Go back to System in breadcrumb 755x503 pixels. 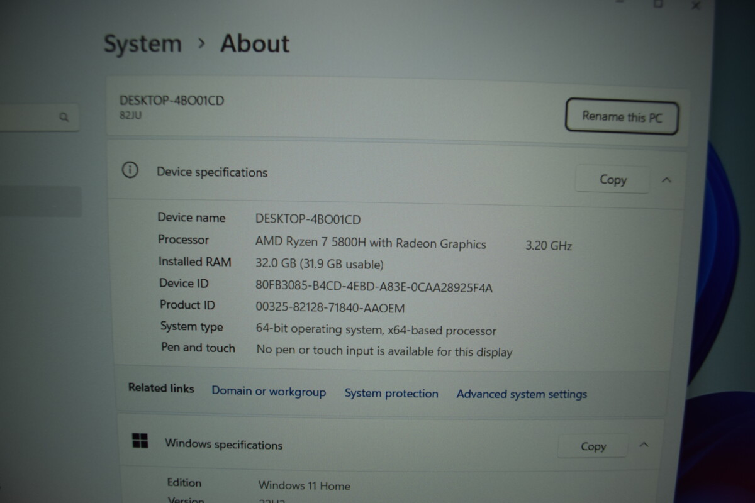click(142, 44)
